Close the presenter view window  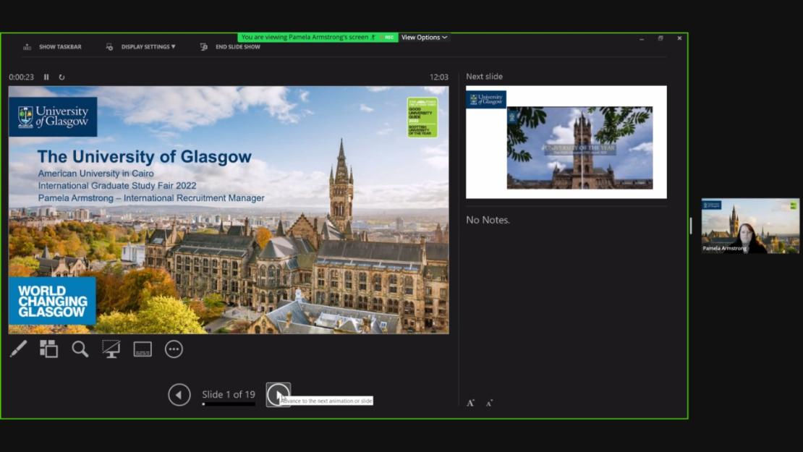point(679,38)
